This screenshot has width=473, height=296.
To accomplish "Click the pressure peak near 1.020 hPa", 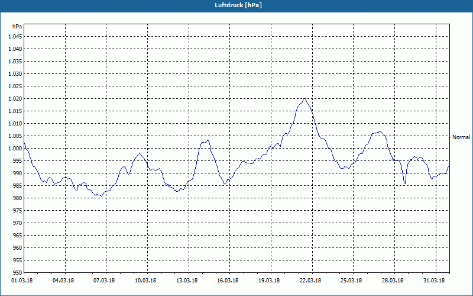I will click(304, 99).
